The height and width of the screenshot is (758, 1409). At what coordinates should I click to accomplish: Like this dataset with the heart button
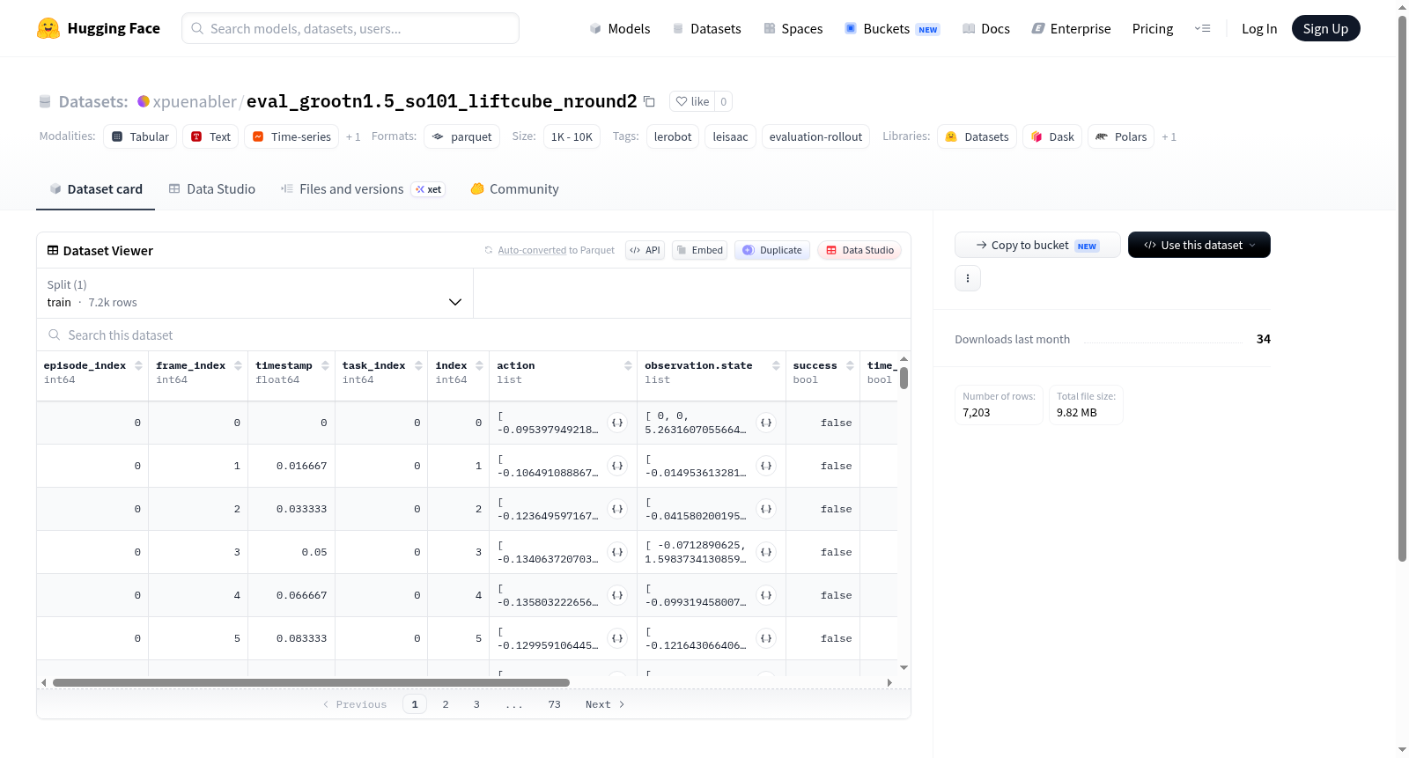(691, 101)
